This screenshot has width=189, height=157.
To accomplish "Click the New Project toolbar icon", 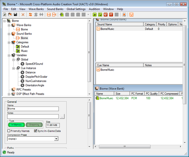I will [x=5, y=15].
